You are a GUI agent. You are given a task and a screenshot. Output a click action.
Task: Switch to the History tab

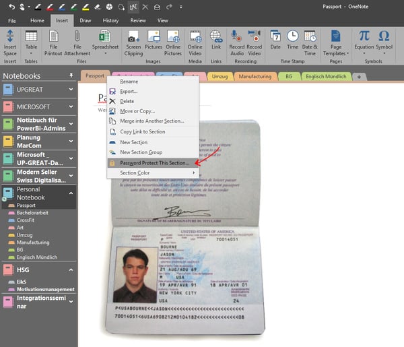click(x=110, y=20)
